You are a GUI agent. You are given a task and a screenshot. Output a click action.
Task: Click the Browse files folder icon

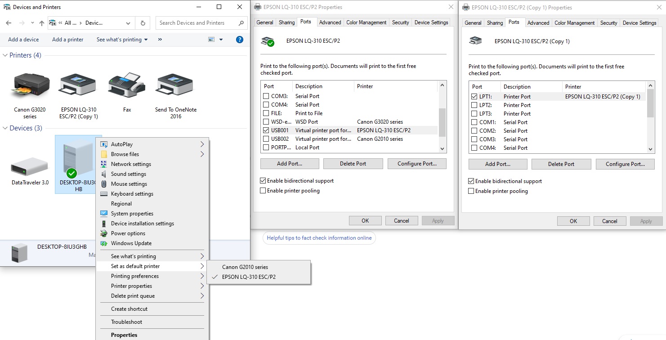(104, 154)
